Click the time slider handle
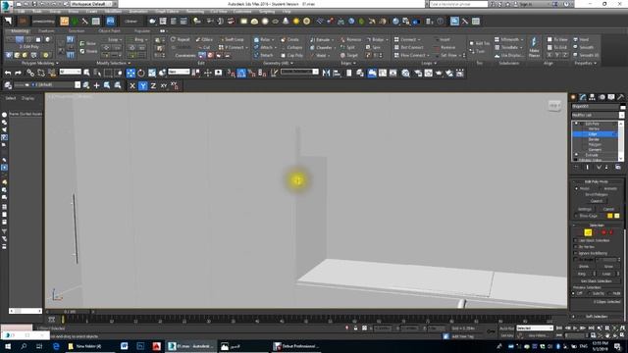 71,312
